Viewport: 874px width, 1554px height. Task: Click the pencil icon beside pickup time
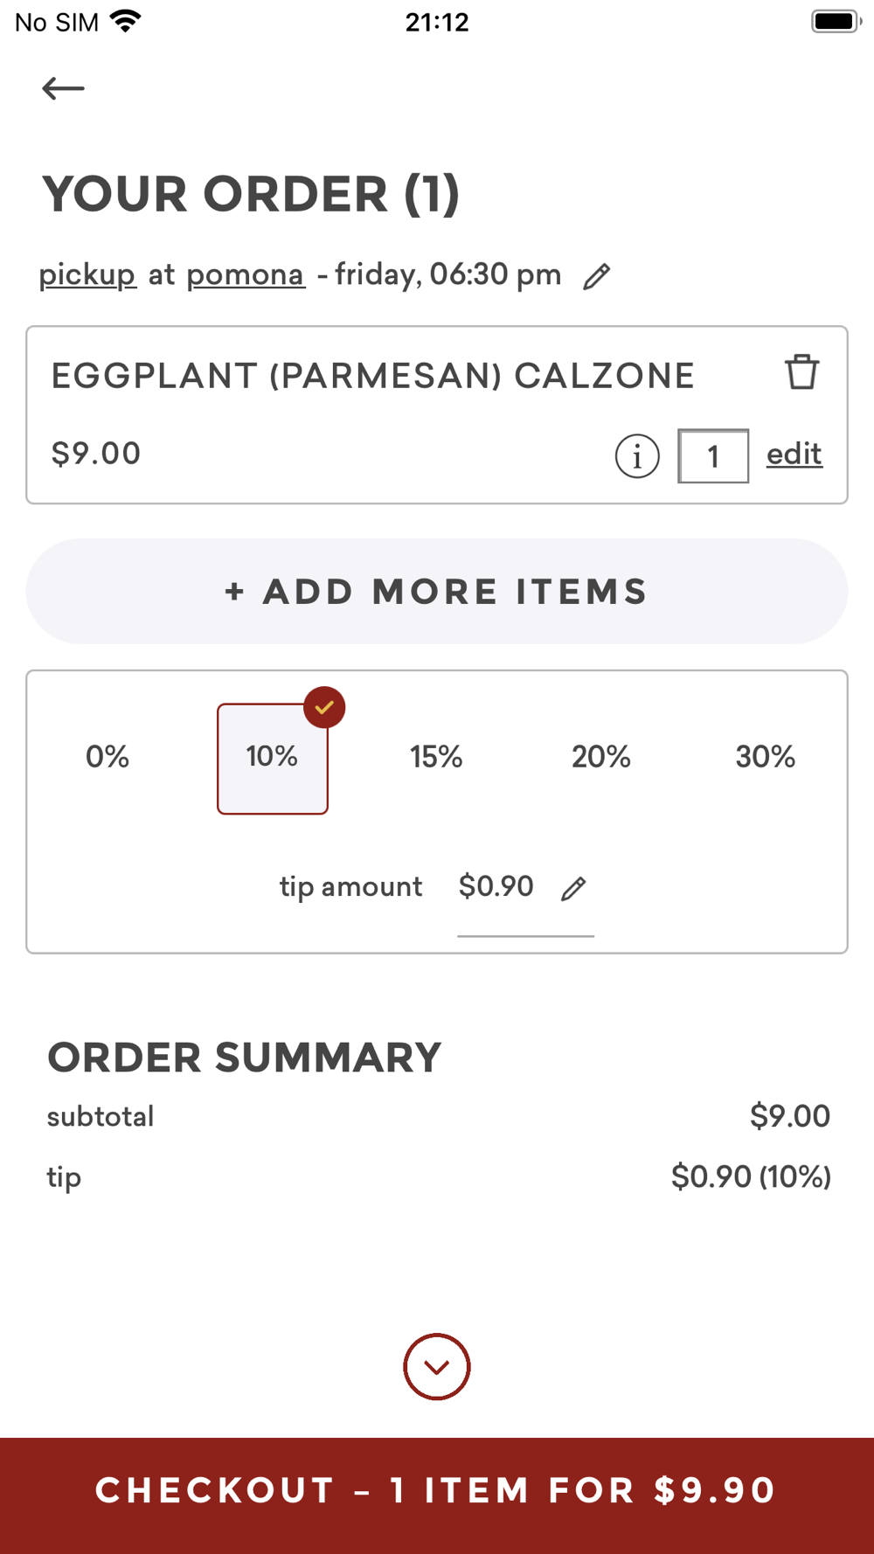[x=597, y=276]
